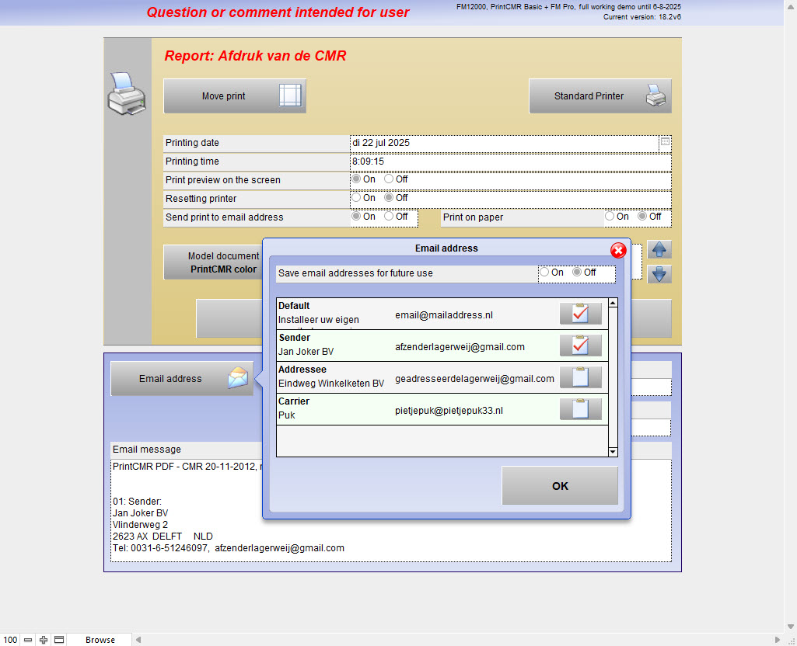Click the Standard Printer button
Image resolution: width=797 pixels, height=646 pixels.
(x=599, y=96)
